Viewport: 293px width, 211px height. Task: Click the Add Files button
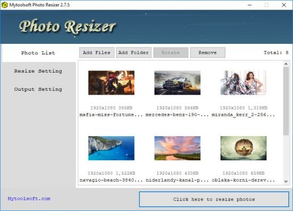click(97, 53)
